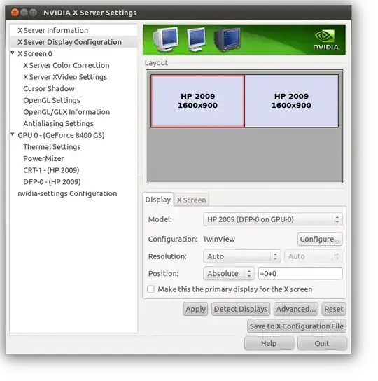This screenshot has width=378, height=381.
Task: Open the Position Absolute dropdown
Action: 229,274
